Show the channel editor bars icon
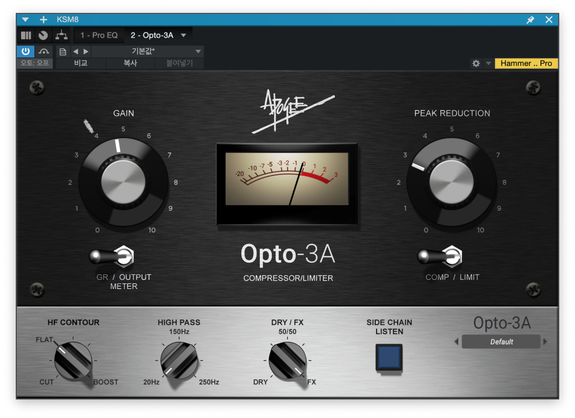Image resolution: width=575 pixels, height=418 pixels. click(x=26, y=35)
